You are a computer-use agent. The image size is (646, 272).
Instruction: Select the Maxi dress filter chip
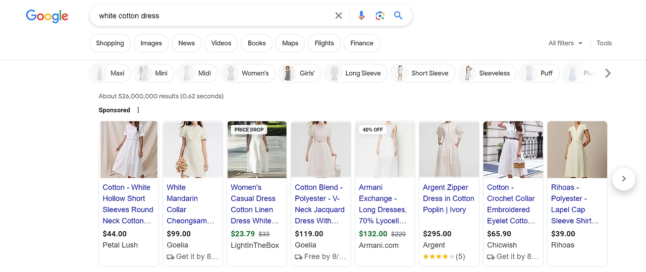click(x=110, y=73)
